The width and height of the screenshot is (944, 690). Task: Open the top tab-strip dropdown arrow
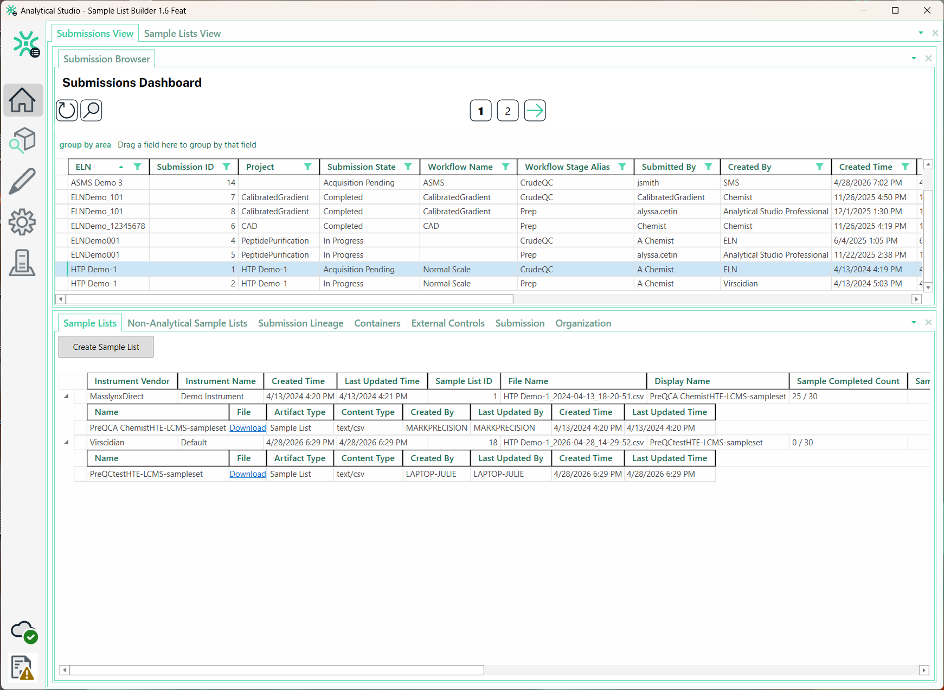click(921, 33)
